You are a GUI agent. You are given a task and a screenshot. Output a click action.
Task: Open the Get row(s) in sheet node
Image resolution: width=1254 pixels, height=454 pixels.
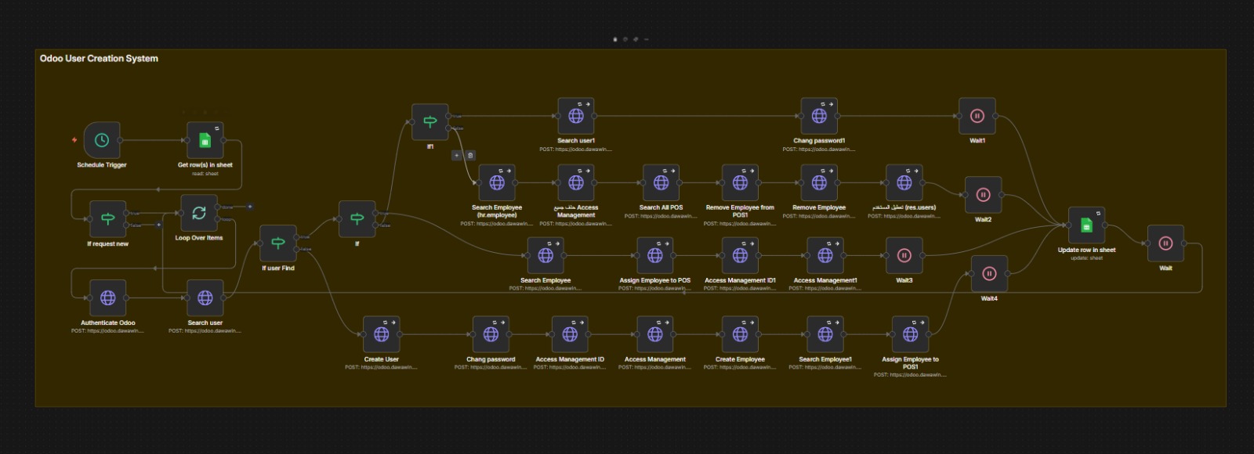(x=205, y=140)
